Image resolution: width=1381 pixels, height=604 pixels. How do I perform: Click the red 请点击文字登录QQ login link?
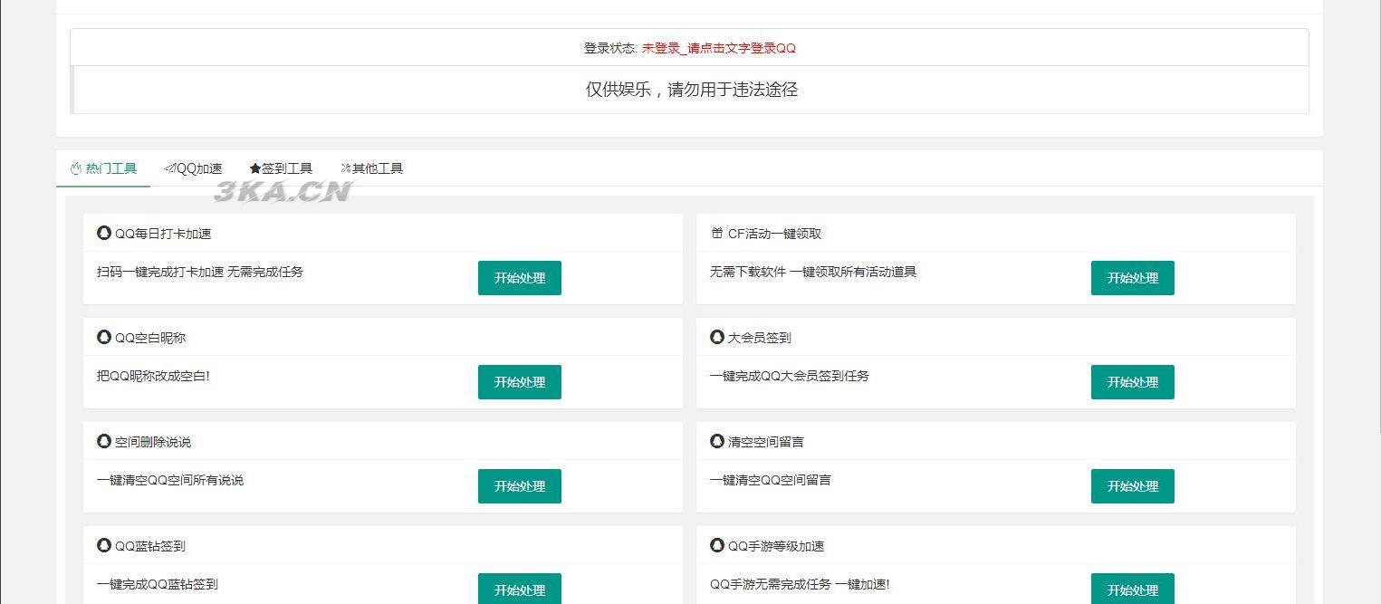(719, 48)
